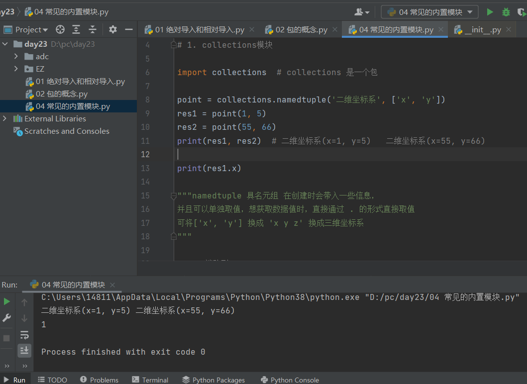The width and height of the screenshot is (527, 384).
Task: Toggle Scroll to End in the run console
Action: 24,350
